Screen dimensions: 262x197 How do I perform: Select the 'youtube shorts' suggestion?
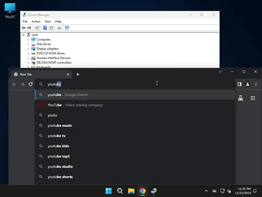pyautogui.click(x=135, y=177)
